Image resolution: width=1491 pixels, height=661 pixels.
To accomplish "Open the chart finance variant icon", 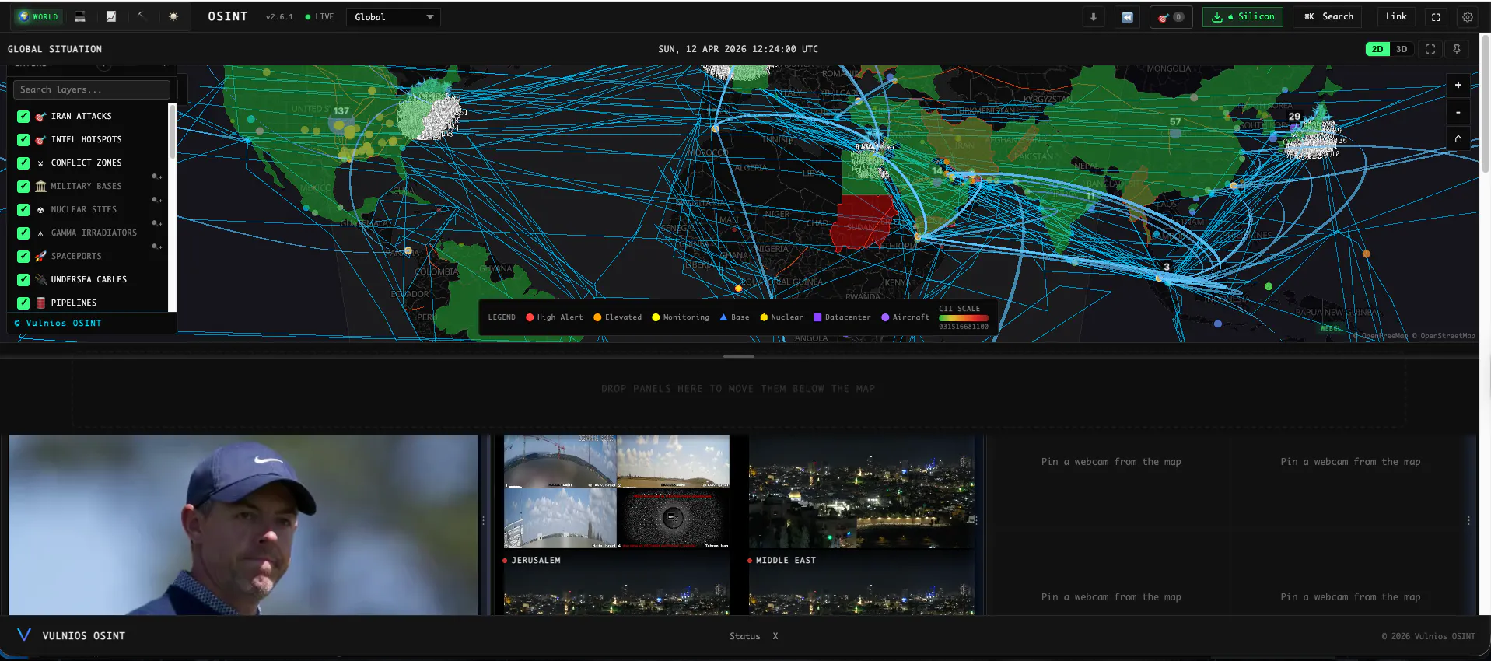I will coord(111,16).
